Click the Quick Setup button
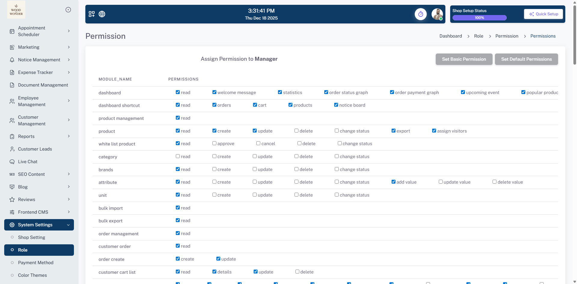The width and height of the screenshot is (577, 284). click(x=543, y=14)
